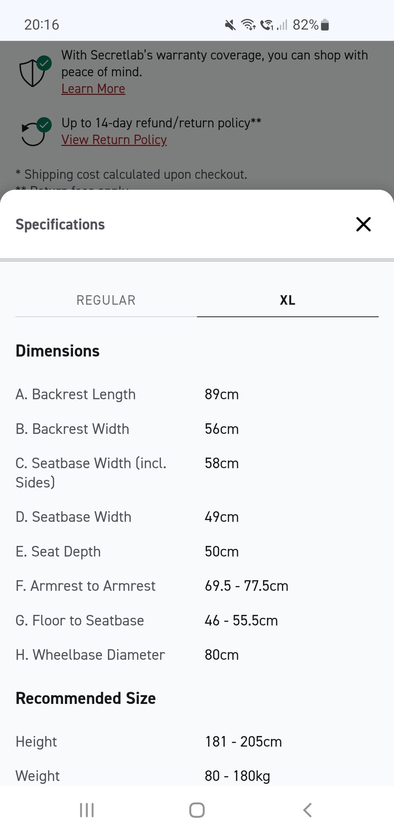Tap the Recommended Size heading
394x832 pixels.
(86, 698)
